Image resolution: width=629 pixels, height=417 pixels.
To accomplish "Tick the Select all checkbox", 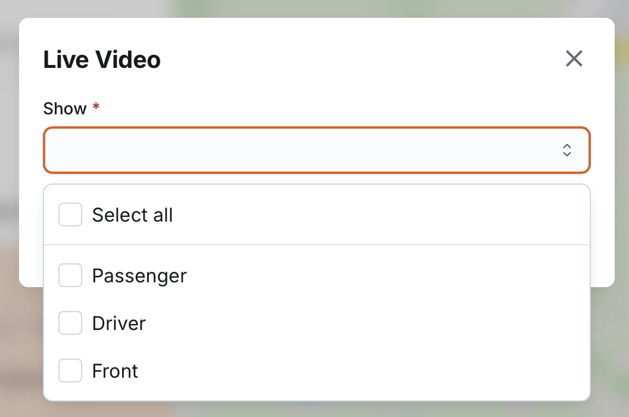I will tap(70, 214).
